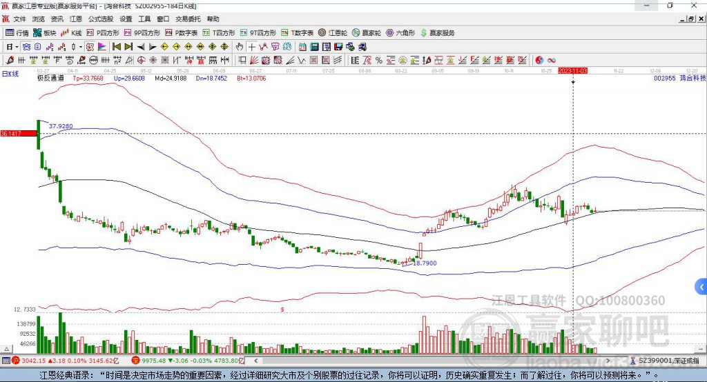
Task: Click the status bar grid icon
Action: pyautogui.click(x=6, y=361)
